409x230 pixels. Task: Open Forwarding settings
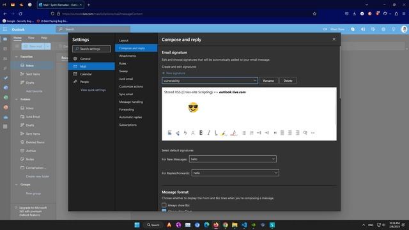tap(136, 109)
